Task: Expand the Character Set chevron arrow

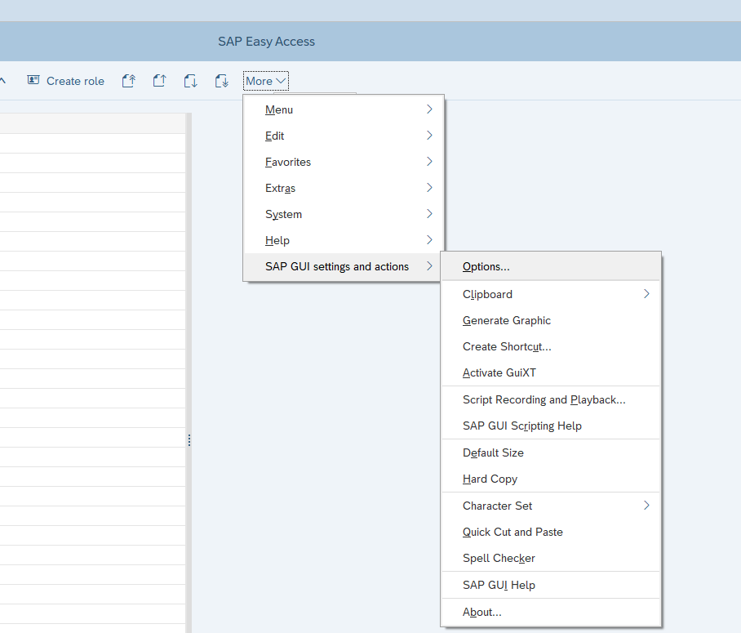Action: click(x=646, y=506)
